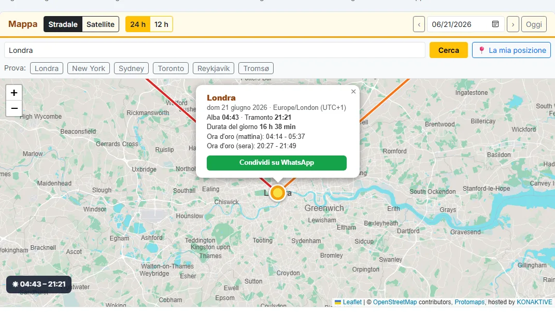Click the date field 06/21/2026
The height and width of the screenshot is (312, 555).
tap(465, 24)
